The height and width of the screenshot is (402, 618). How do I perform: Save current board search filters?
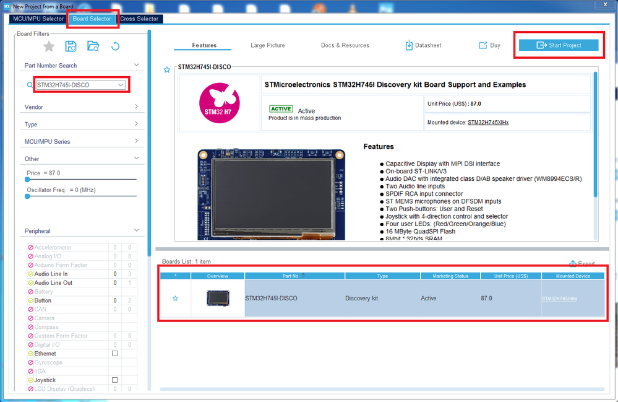coord(71,46)
